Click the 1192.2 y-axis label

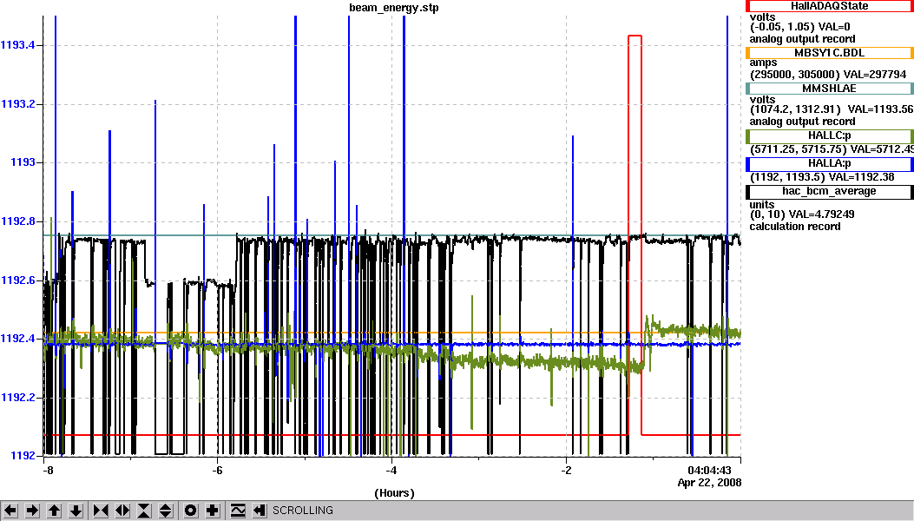pos(17,398)
